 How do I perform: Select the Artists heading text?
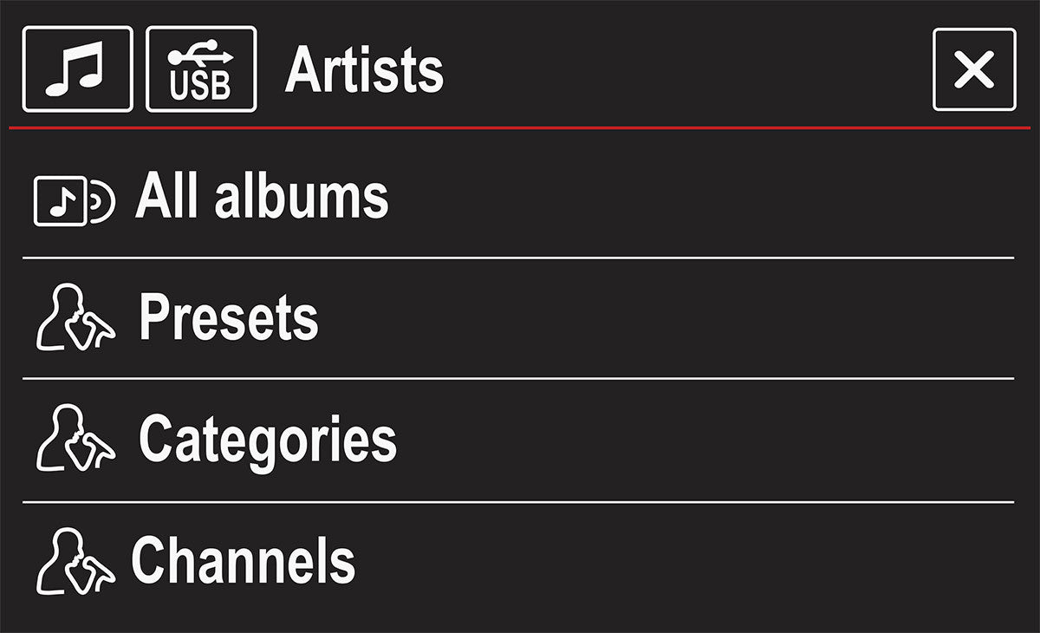(x=364, y=69)
